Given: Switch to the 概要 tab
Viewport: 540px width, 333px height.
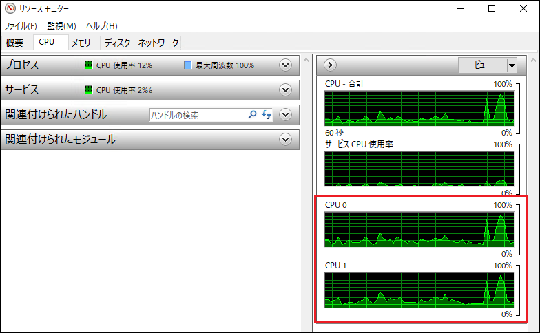Looking at the screenshot, I should pyautogui.click(x=15, y=43).
